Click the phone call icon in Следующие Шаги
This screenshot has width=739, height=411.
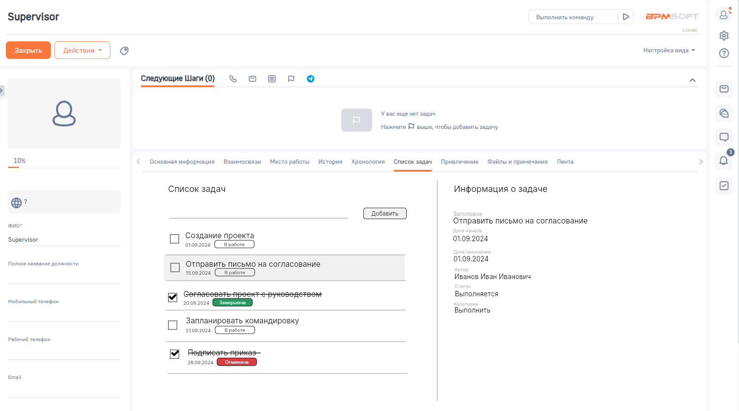(x=233, y=79)
